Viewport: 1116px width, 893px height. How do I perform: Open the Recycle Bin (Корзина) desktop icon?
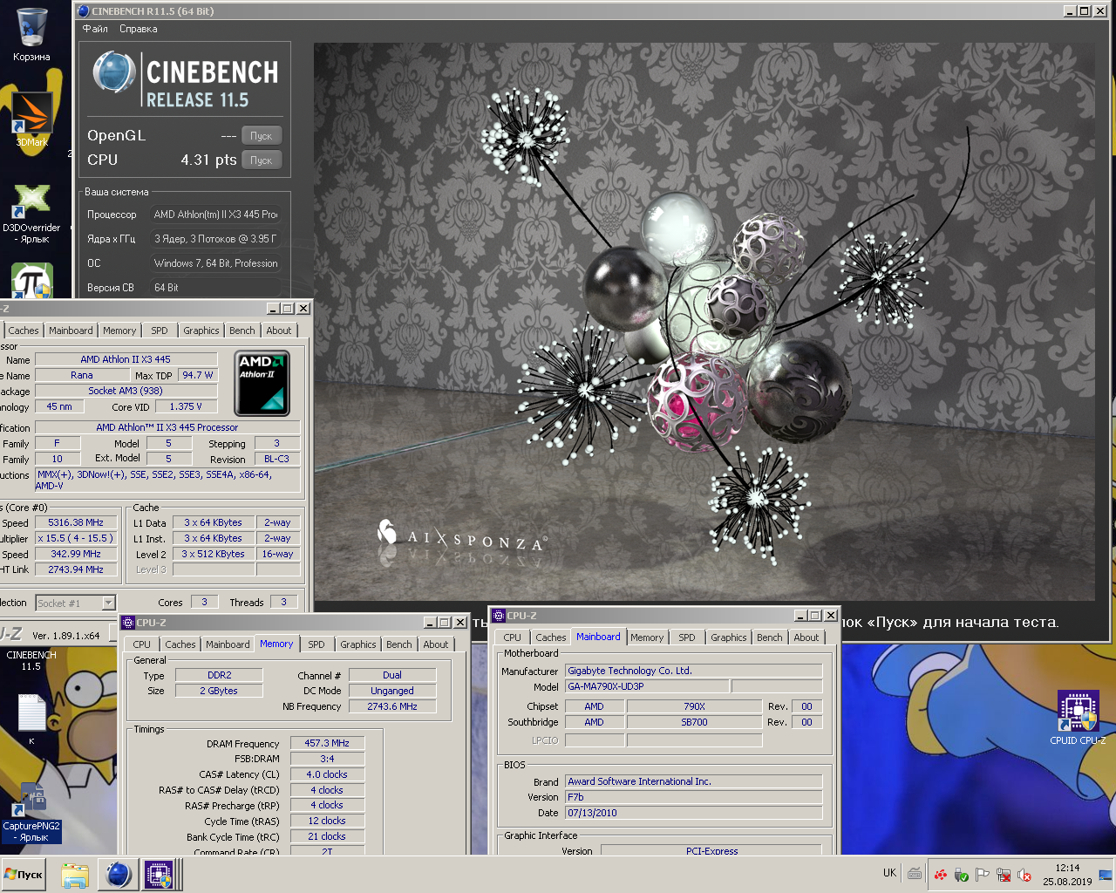click(31, 35)
